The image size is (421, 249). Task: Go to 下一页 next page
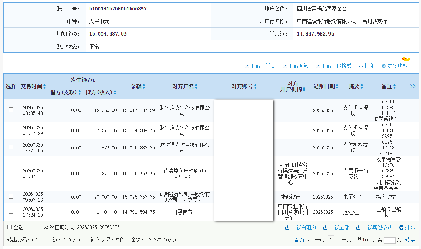coord(344,239)
